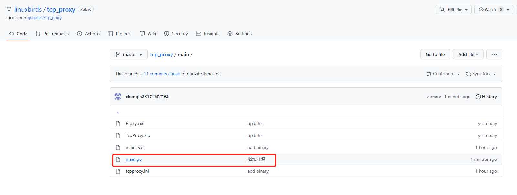This screenshot has width=517, height=195.
Task: Click the file icon beside main.go
Action: (x=118, y=159)
